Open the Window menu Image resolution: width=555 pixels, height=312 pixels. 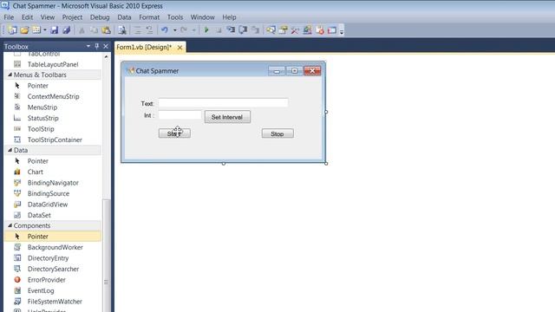(x=202, y=17)
